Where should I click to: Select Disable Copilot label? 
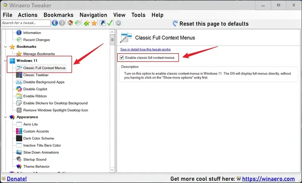coord(35,89)
